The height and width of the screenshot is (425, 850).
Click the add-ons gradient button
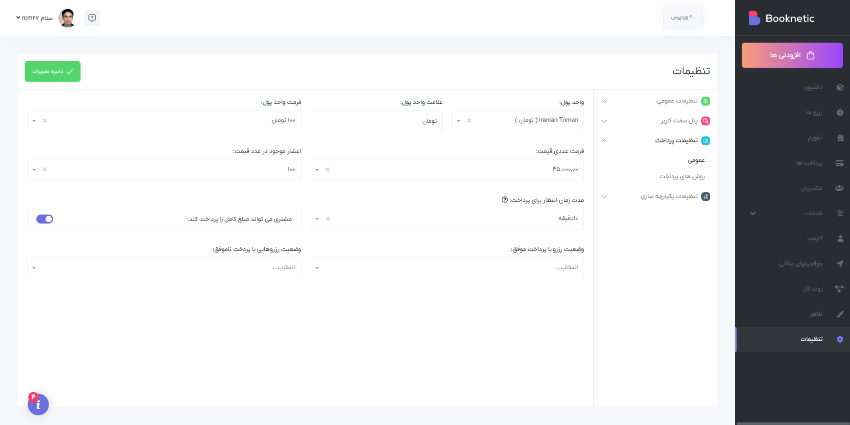pos(792,55)
